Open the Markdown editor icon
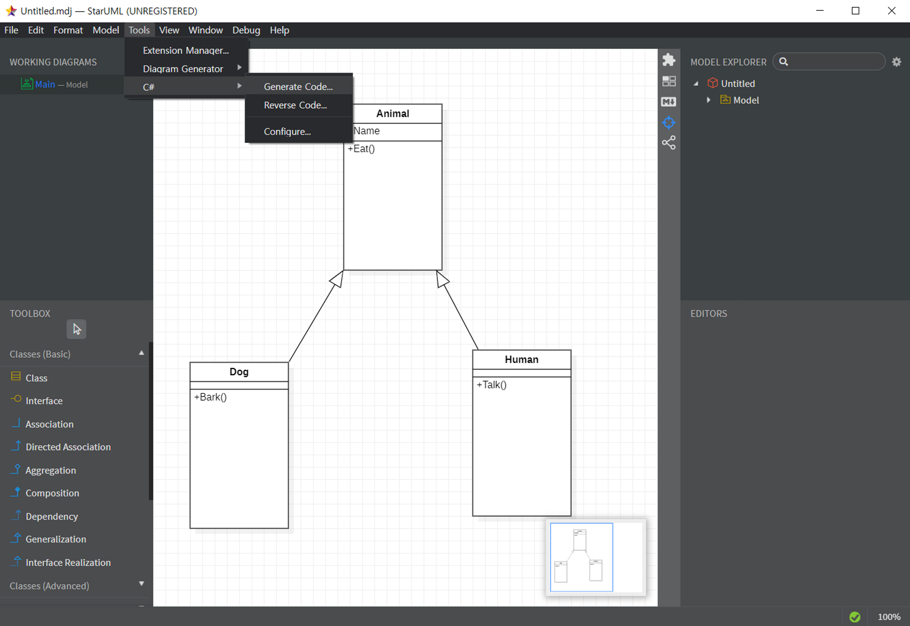 [x=668, y=102]
